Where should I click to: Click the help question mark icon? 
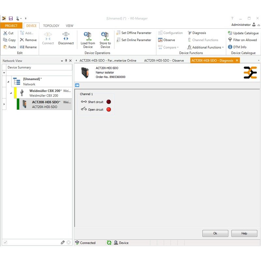pyautogui.click(x=232, y=18)
